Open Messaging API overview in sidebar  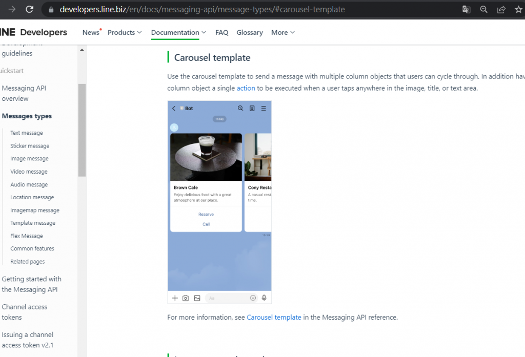point(24,93)
